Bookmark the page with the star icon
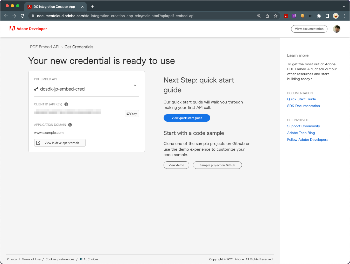Image resolution: width=350 pixels, height=264 pixels. coord(276,16)
